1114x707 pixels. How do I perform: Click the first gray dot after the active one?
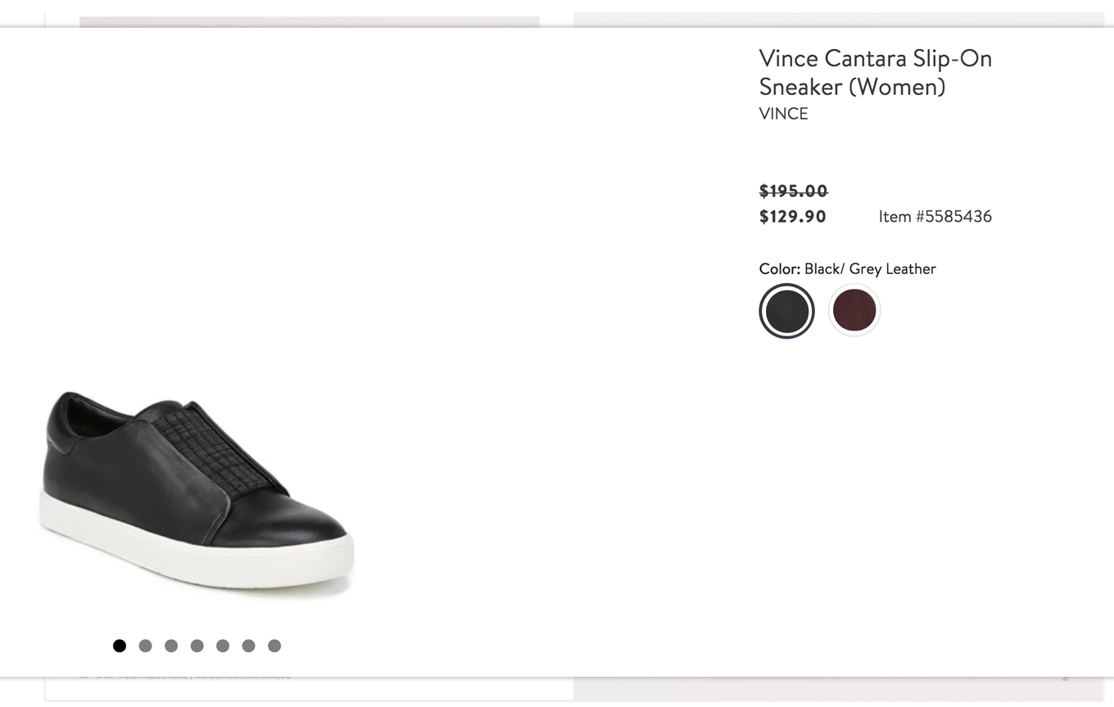click(145, 646)
